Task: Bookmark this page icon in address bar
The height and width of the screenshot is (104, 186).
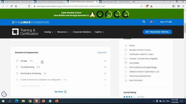Action: (29, 6)
